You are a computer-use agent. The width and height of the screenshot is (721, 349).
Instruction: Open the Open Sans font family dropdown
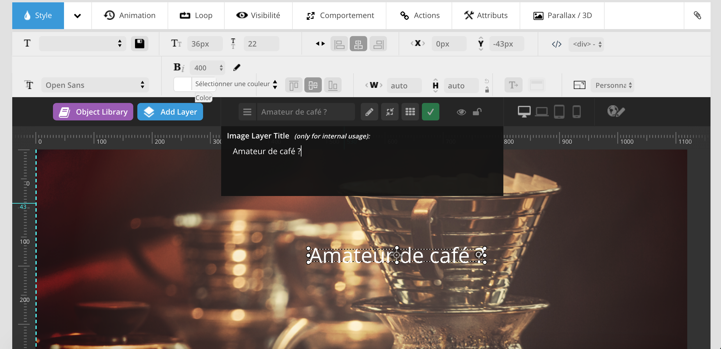95,85
